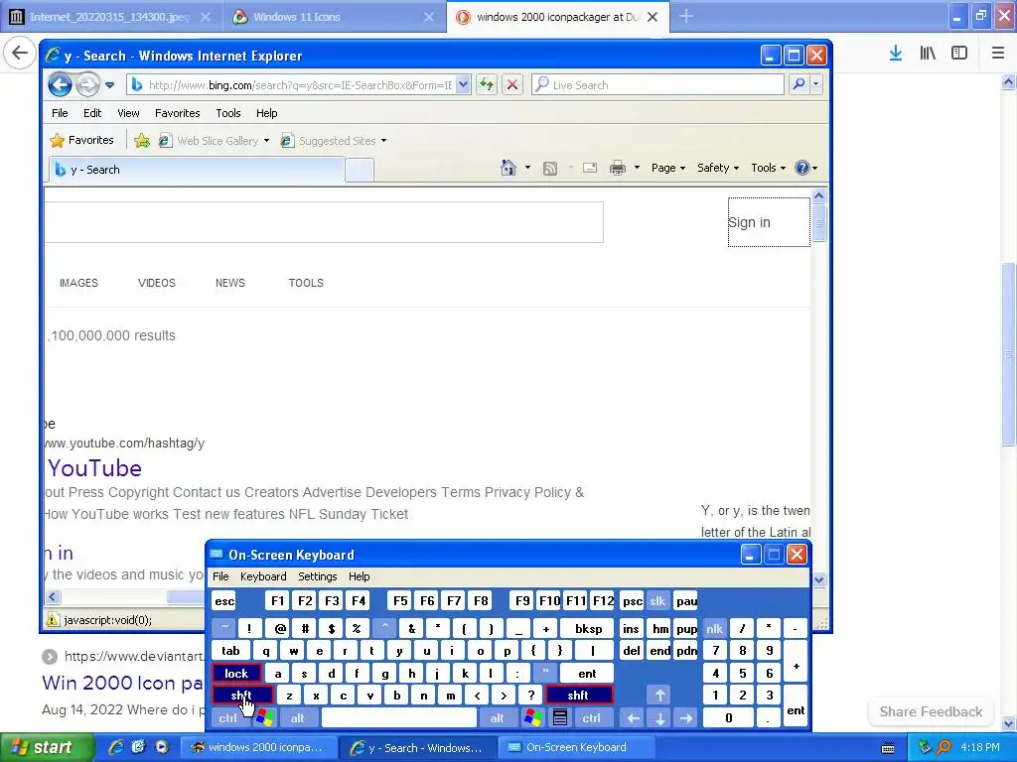Viewport: 1017px width, 762px height.
Task: Click the Bing search box
Action: 324,222
